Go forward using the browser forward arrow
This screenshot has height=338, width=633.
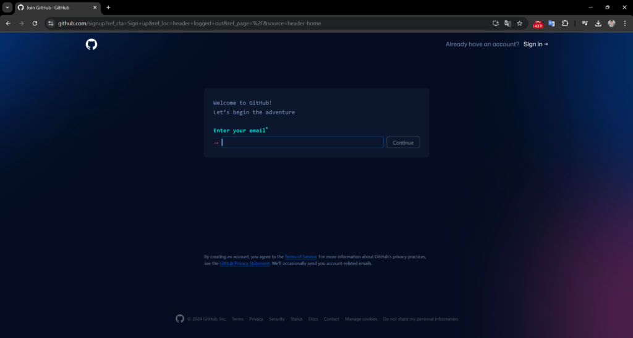tap(22, 23)
